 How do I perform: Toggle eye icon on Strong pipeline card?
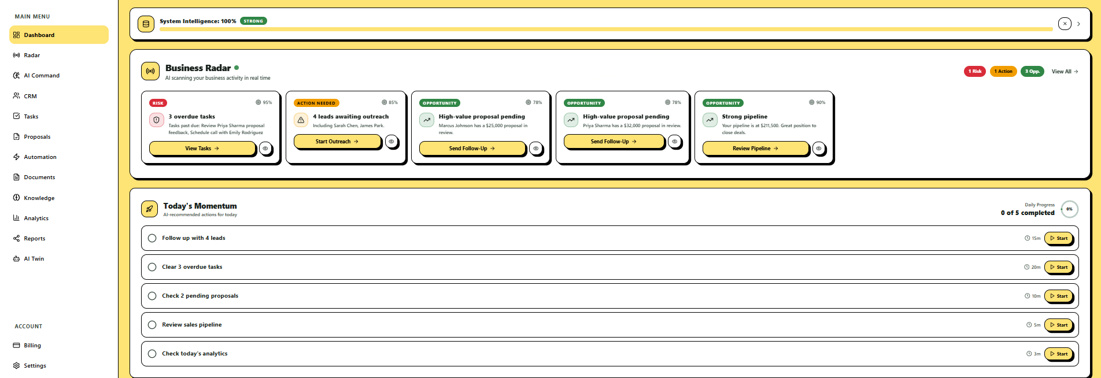point(819,149)
